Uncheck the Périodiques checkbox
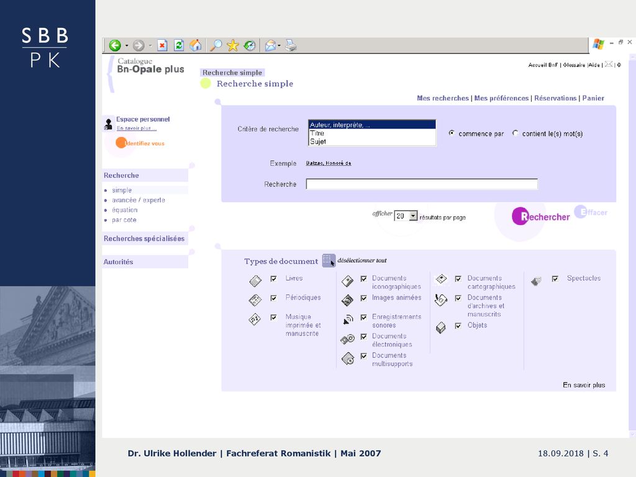The height and width of the screenshot is (477, 636). 274,298
